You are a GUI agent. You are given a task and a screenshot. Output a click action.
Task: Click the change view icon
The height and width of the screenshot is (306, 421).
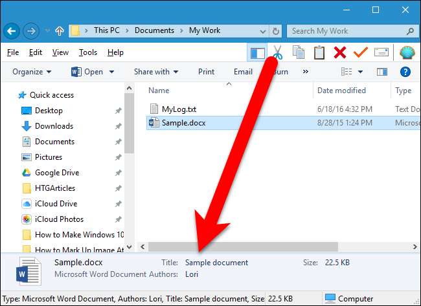(x=347, y=72)
